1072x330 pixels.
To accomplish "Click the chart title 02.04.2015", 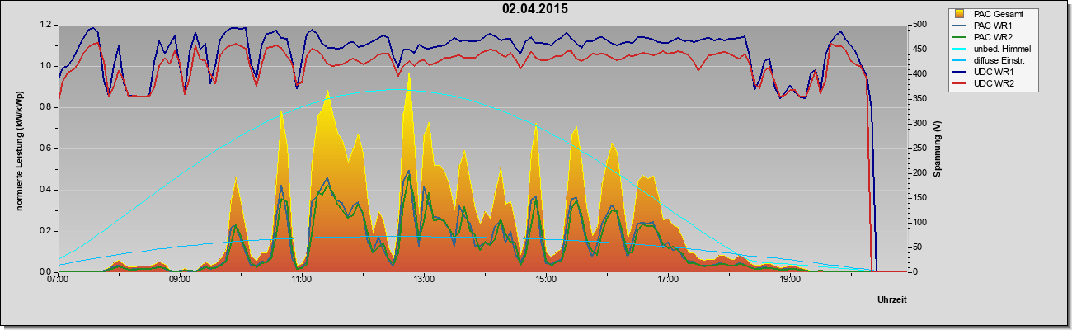I will [x=535, y=9].
